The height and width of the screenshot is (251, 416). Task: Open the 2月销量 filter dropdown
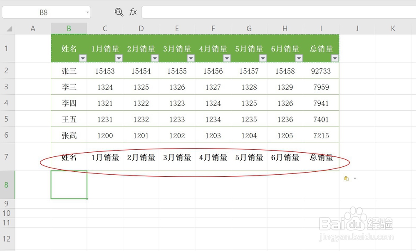tap(155, 58)
